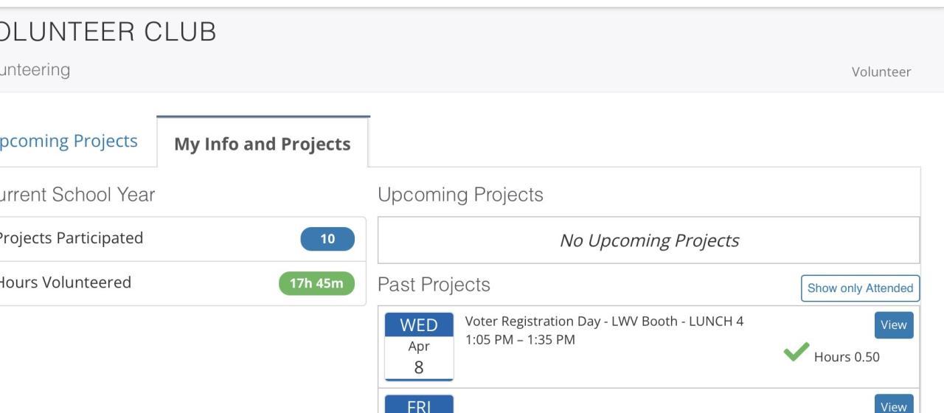
Task: Switch to the Upcoming Projects tab
Action: coord(69,141)
